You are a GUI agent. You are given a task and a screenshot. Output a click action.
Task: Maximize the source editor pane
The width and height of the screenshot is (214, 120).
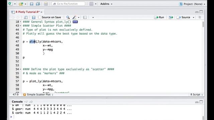tap(201, 12)
